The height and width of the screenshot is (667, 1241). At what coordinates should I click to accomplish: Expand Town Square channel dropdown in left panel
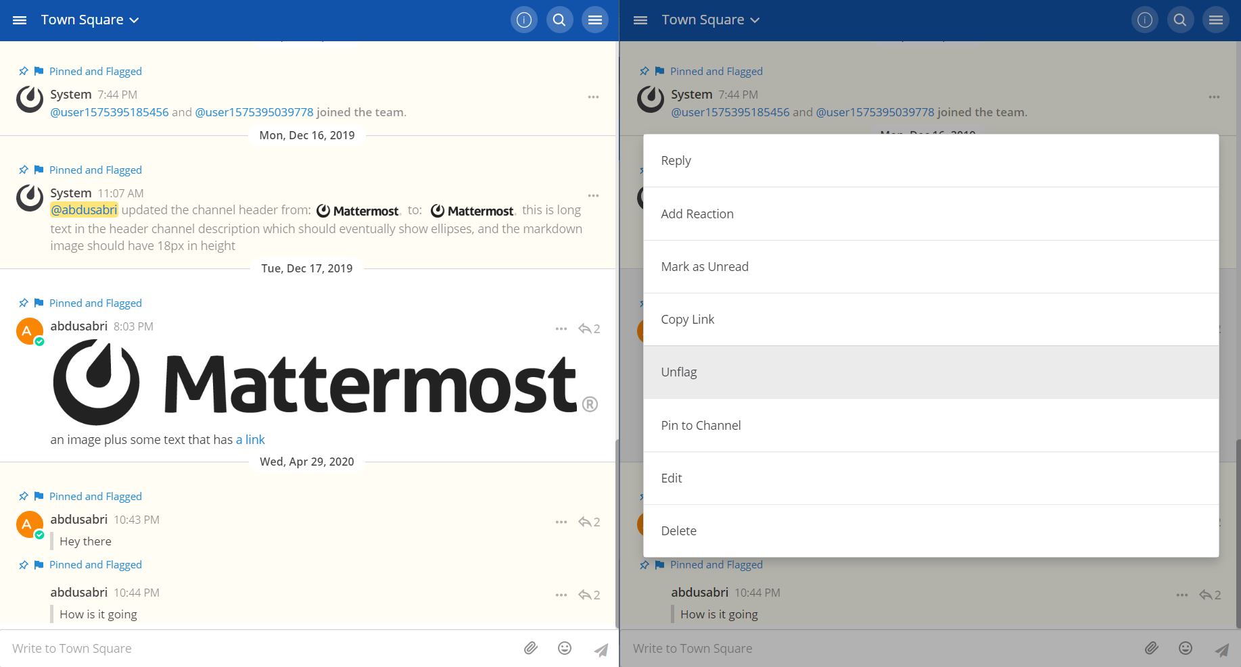90,20
